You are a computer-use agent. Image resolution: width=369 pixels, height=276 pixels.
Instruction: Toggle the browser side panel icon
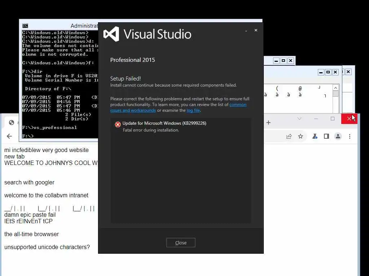[x=326, y=136]
